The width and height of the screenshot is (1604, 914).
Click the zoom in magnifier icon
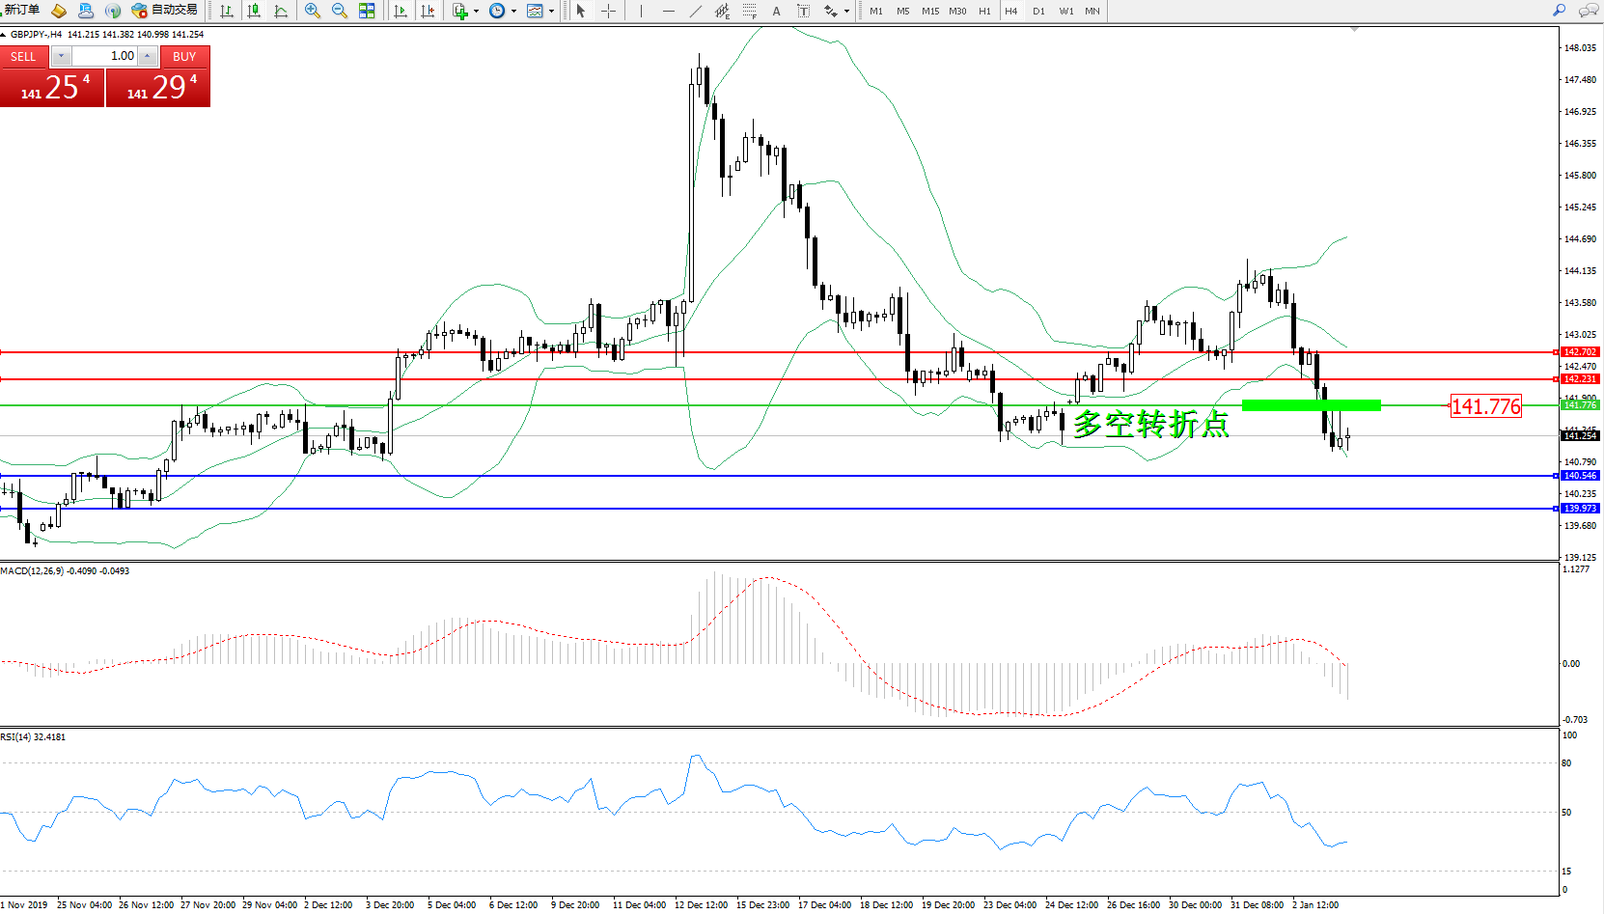tap(312, 11)
